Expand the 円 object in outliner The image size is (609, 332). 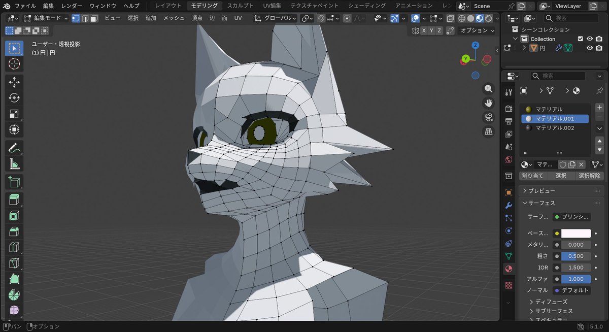(524, 48)
